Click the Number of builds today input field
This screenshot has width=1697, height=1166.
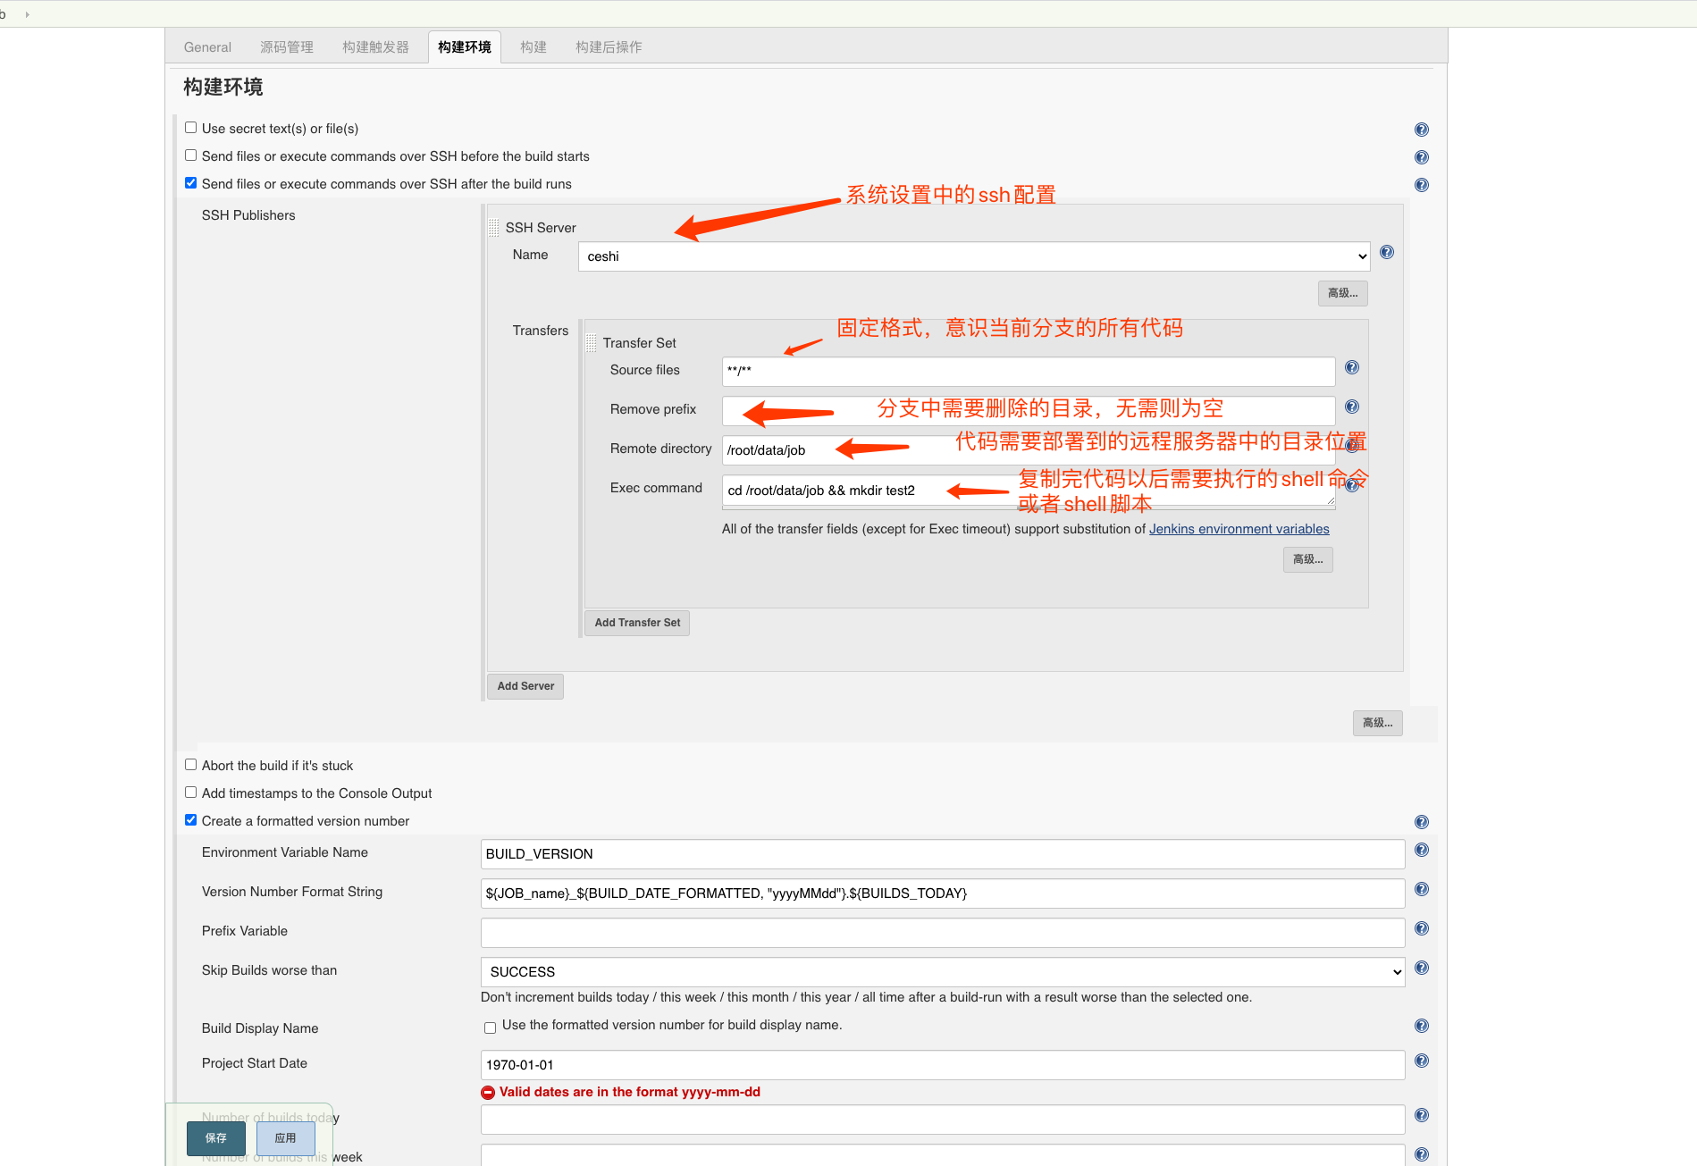tap(943, 1120)
